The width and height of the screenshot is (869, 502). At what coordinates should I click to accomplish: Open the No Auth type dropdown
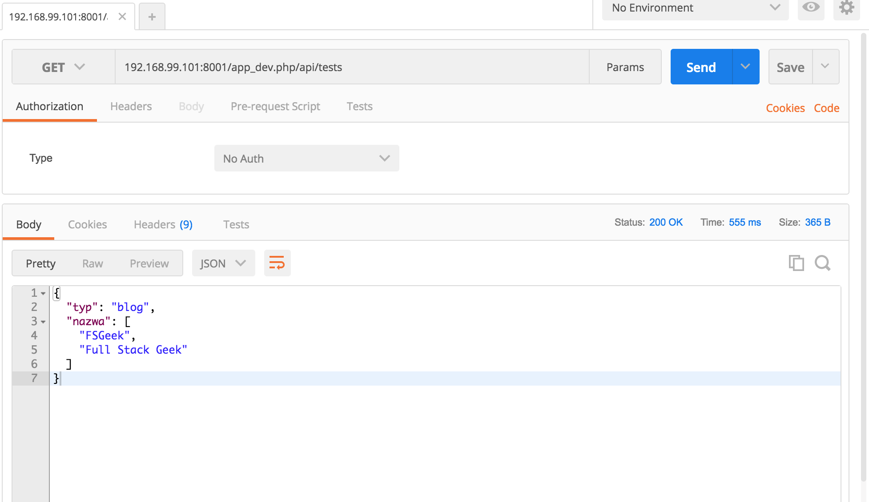(306, 159)
